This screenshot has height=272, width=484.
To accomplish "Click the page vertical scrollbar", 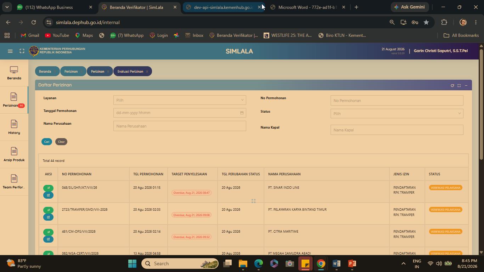I will (481, 104).
